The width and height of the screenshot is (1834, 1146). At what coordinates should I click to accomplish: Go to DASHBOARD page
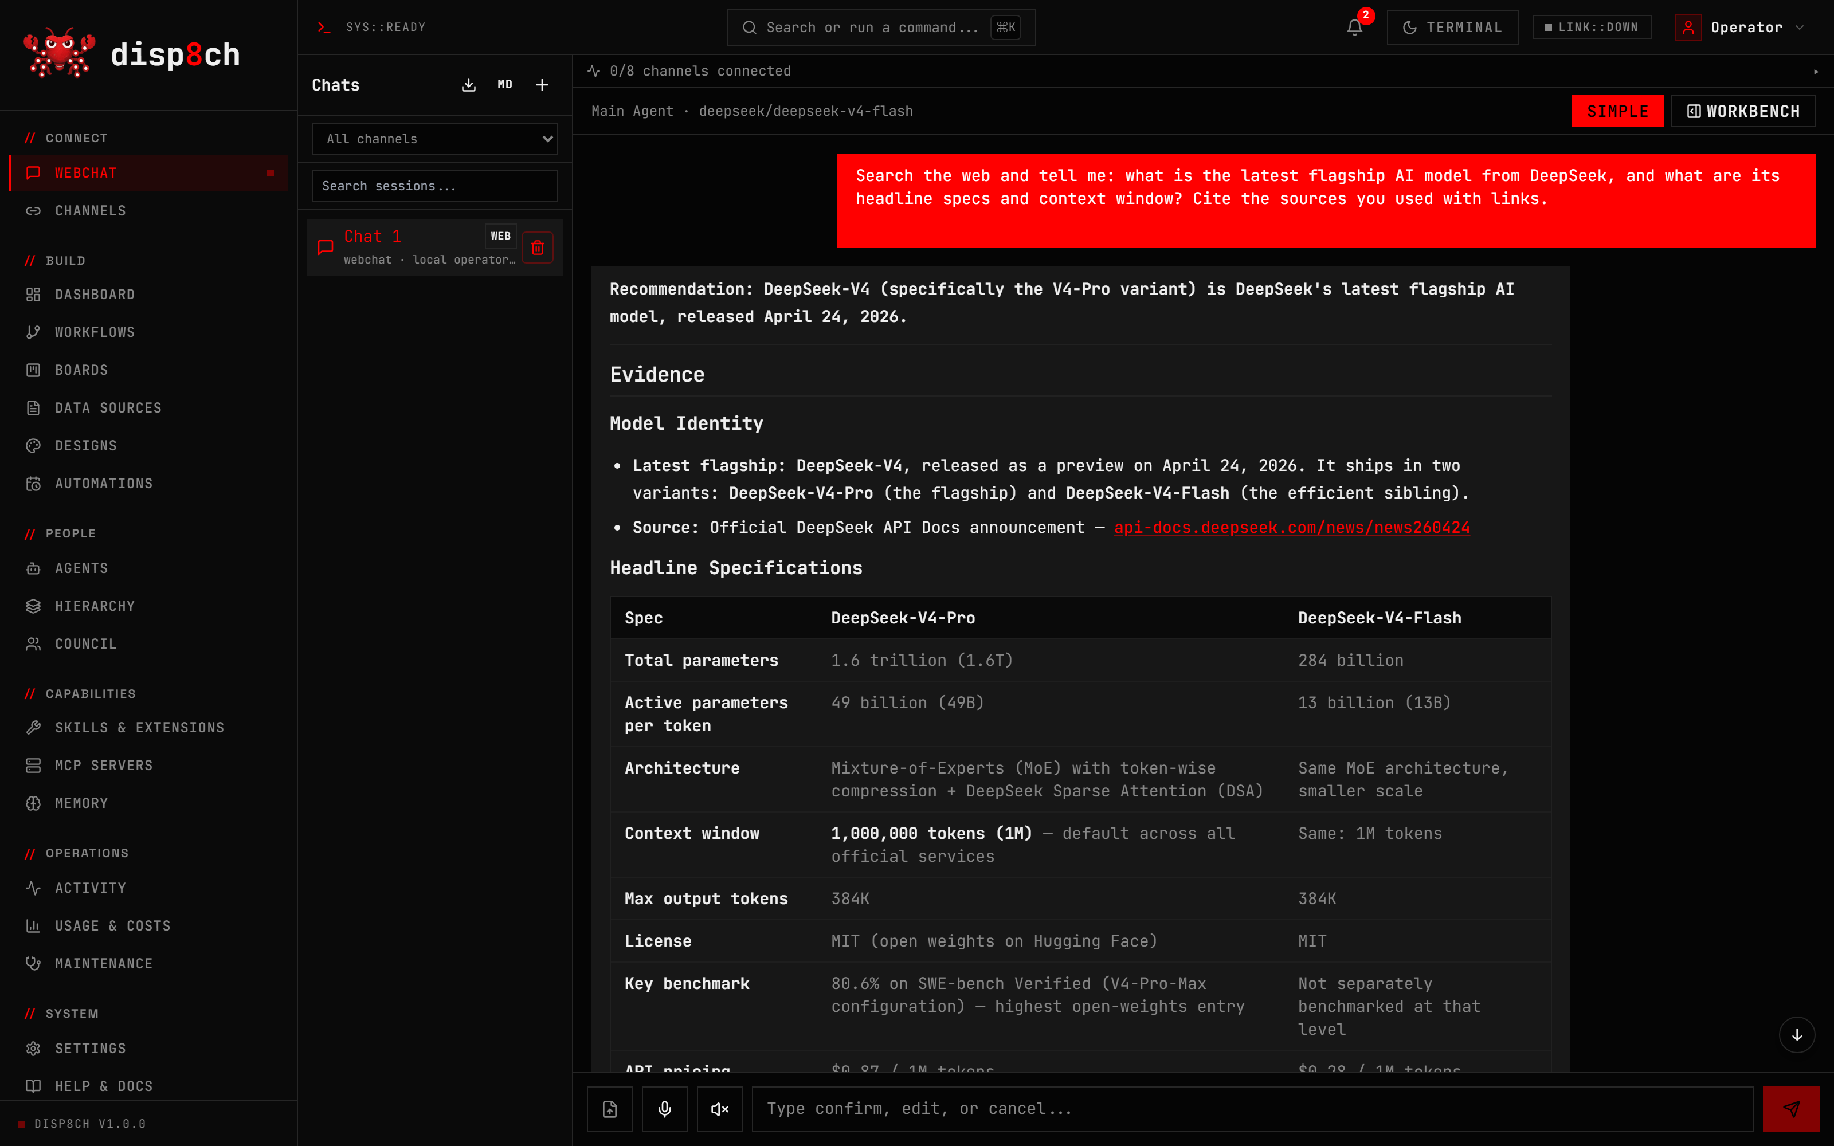pyautogui.click(x=148, y=294)
